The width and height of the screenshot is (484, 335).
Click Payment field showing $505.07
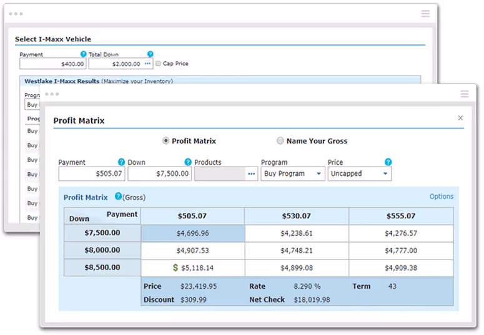click(x=92, y=173)
